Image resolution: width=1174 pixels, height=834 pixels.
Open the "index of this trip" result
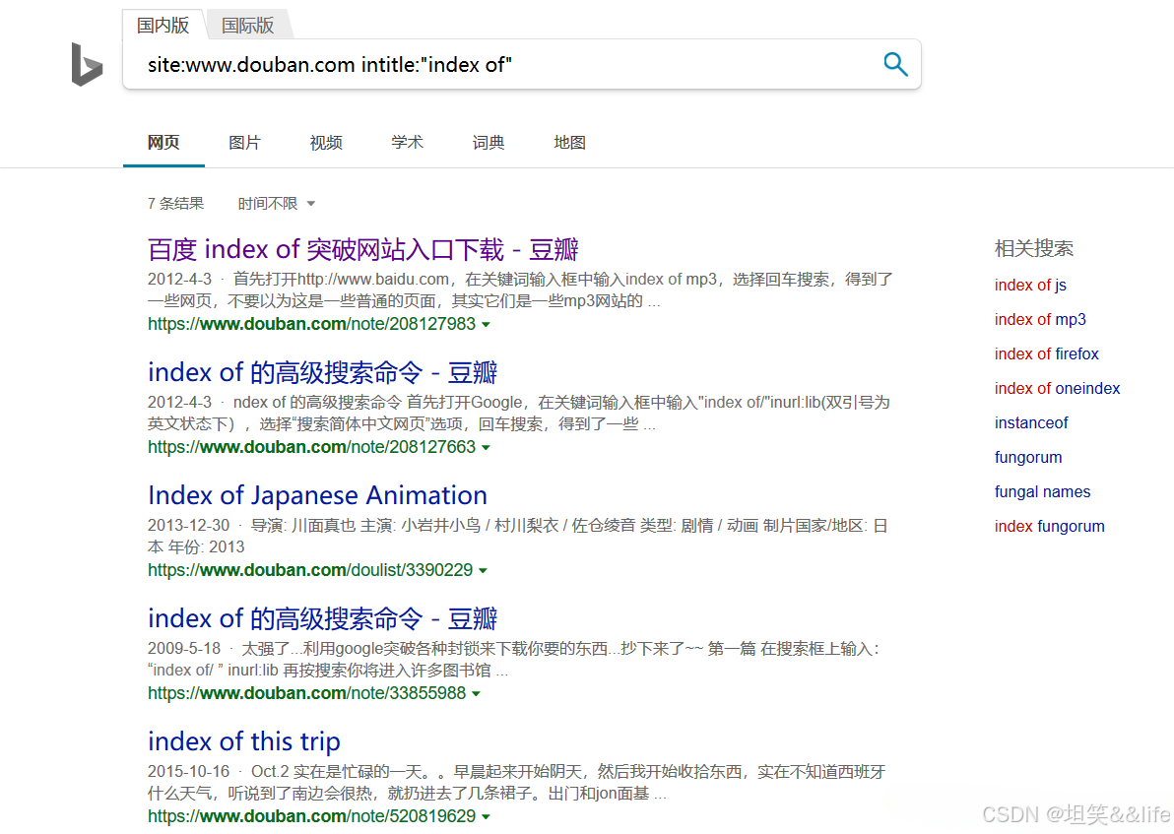243,741
